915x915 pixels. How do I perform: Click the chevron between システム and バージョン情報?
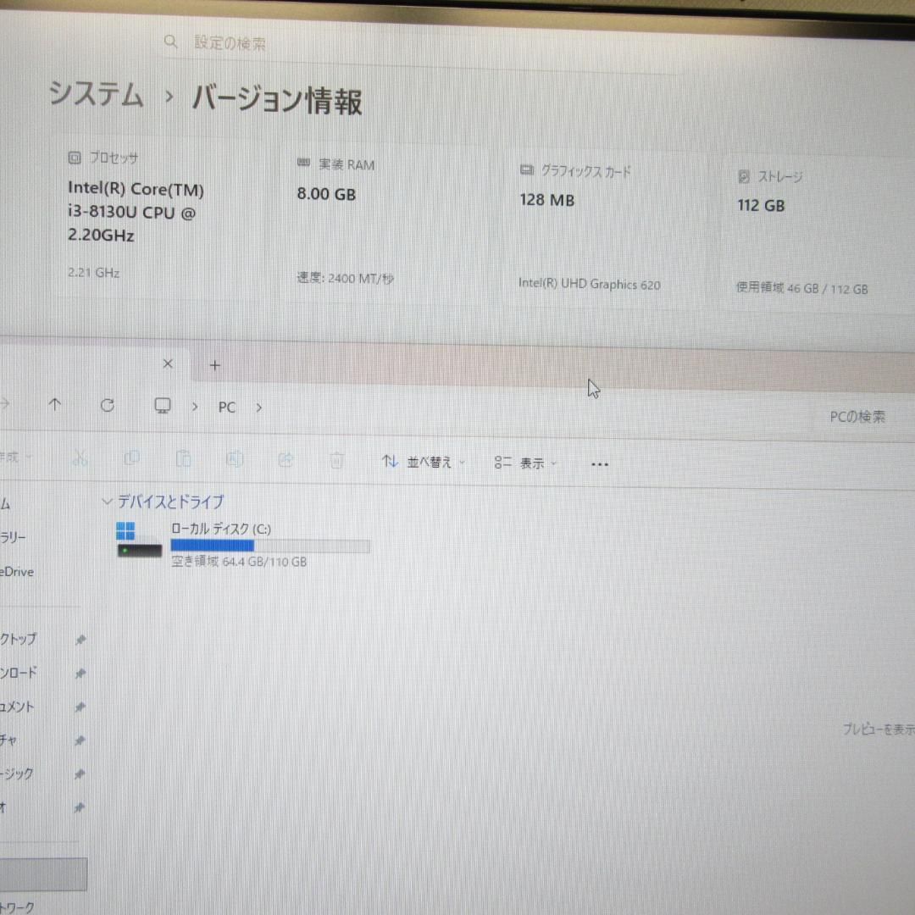169,96
